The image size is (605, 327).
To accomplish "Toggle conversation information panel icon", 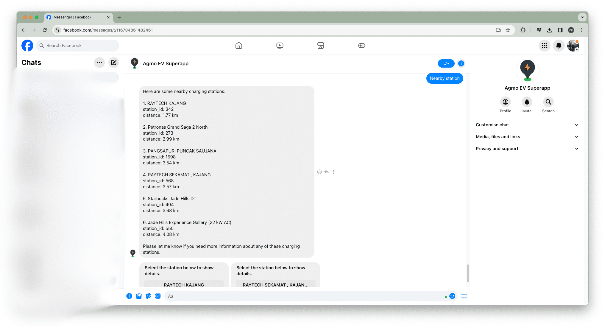I will pos(461,63).
